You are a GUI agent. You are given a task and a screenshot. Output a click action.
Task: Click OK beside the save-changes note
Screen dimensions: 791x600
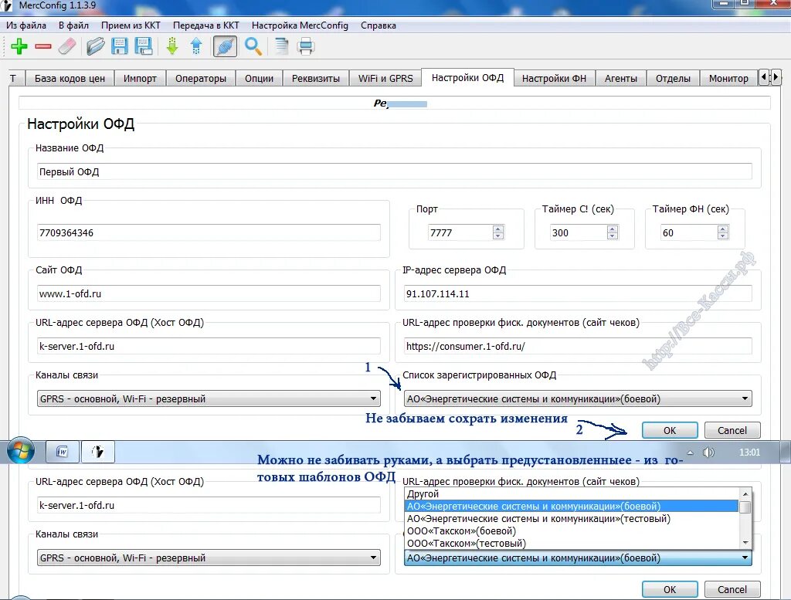click(670, 430)
